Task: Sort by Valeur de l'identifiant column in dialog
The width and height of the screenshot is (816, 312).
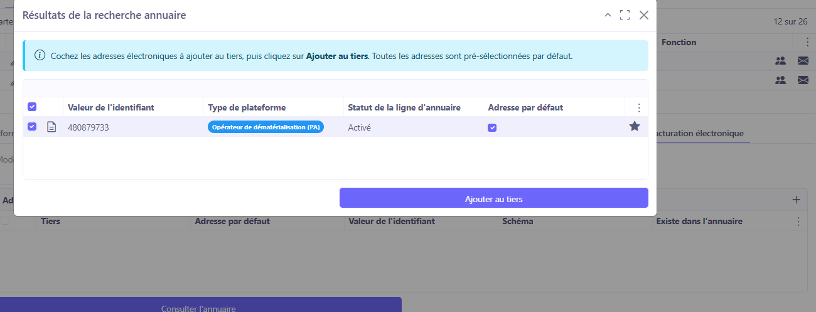Action: coord(111,107)
